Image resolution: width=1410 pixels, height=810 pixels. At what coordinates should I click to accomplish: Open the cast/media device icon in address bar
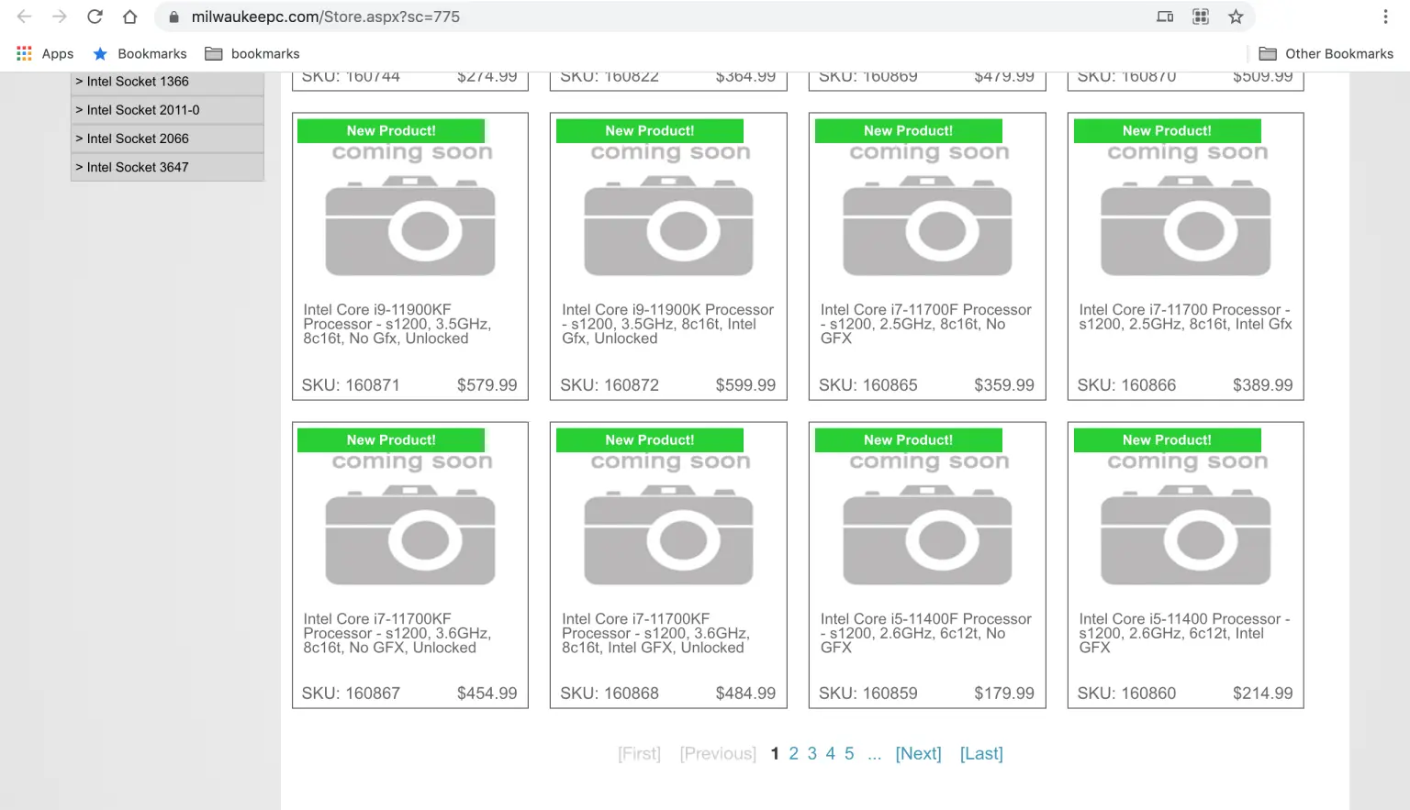point(1165,17)
